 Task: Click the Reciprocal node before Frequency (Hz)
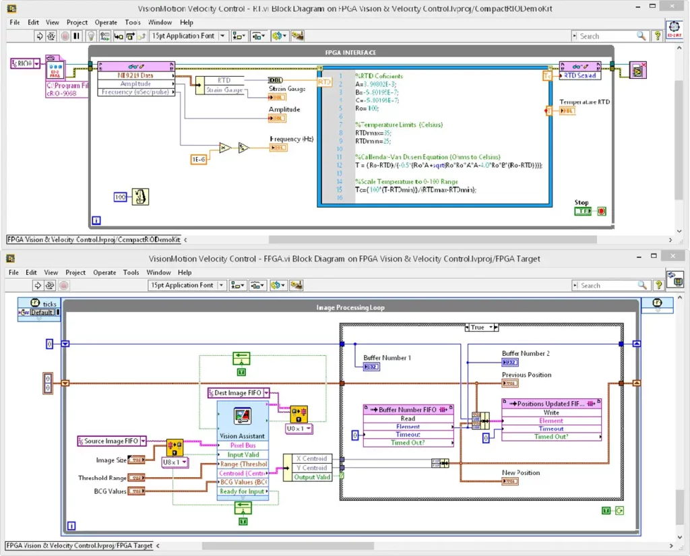coord(244,148)
